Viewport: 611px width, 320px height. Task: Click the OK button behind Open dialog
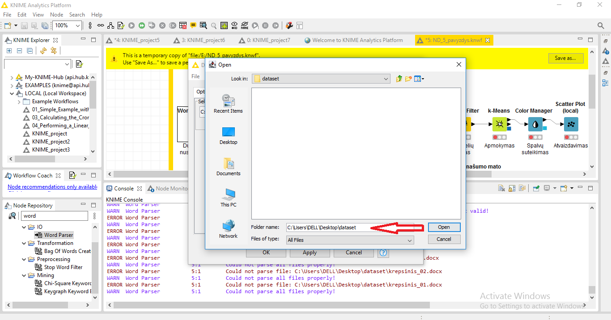tap(266, 253)
